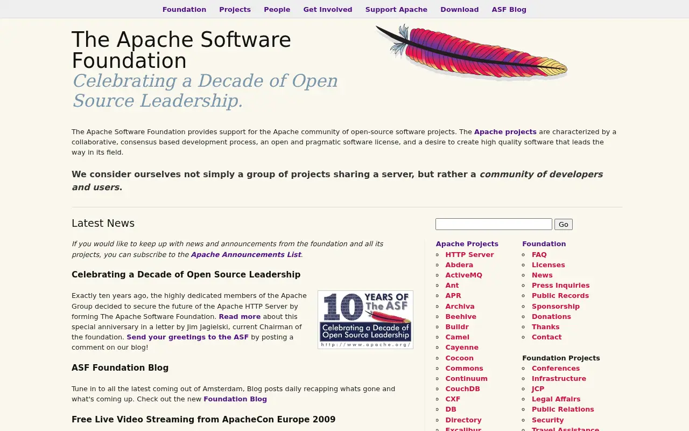Screen dimensions: 689x431
Task: Open the Licenses link
Action: pyautogui.click(x=548, y=265)
